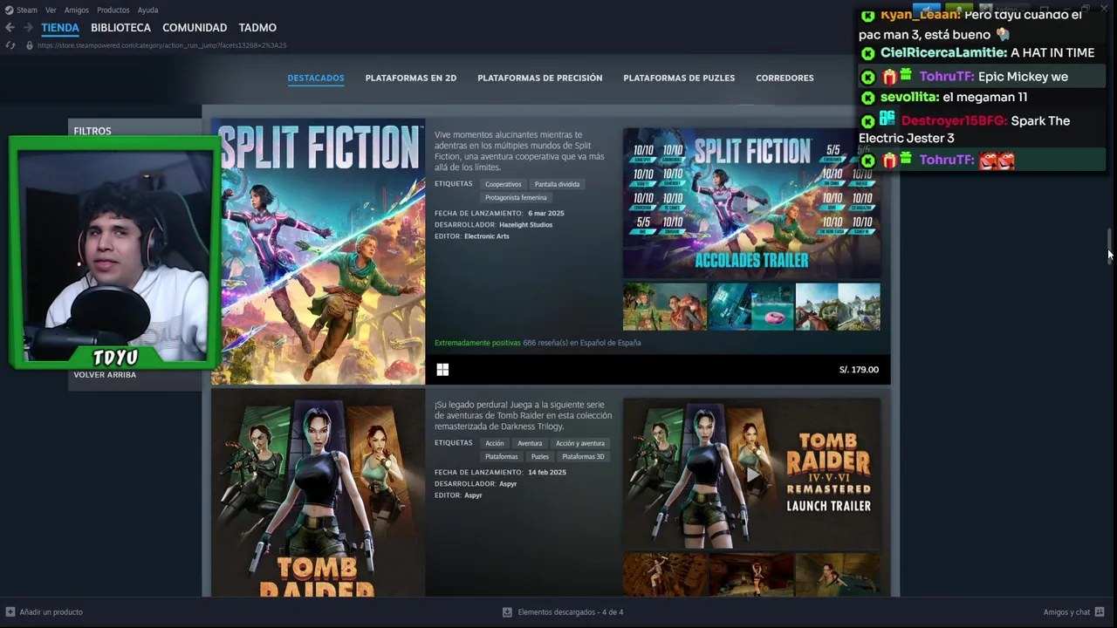Select the PLATAFORMAS DE PUZLES tab
Image resolution: width=1117 pixels, height=628 pixels.
tap(679, 78)
